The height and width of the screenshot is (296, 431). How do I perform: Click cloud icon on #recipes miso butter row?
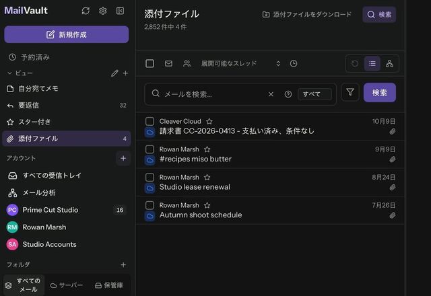[150, 160]
